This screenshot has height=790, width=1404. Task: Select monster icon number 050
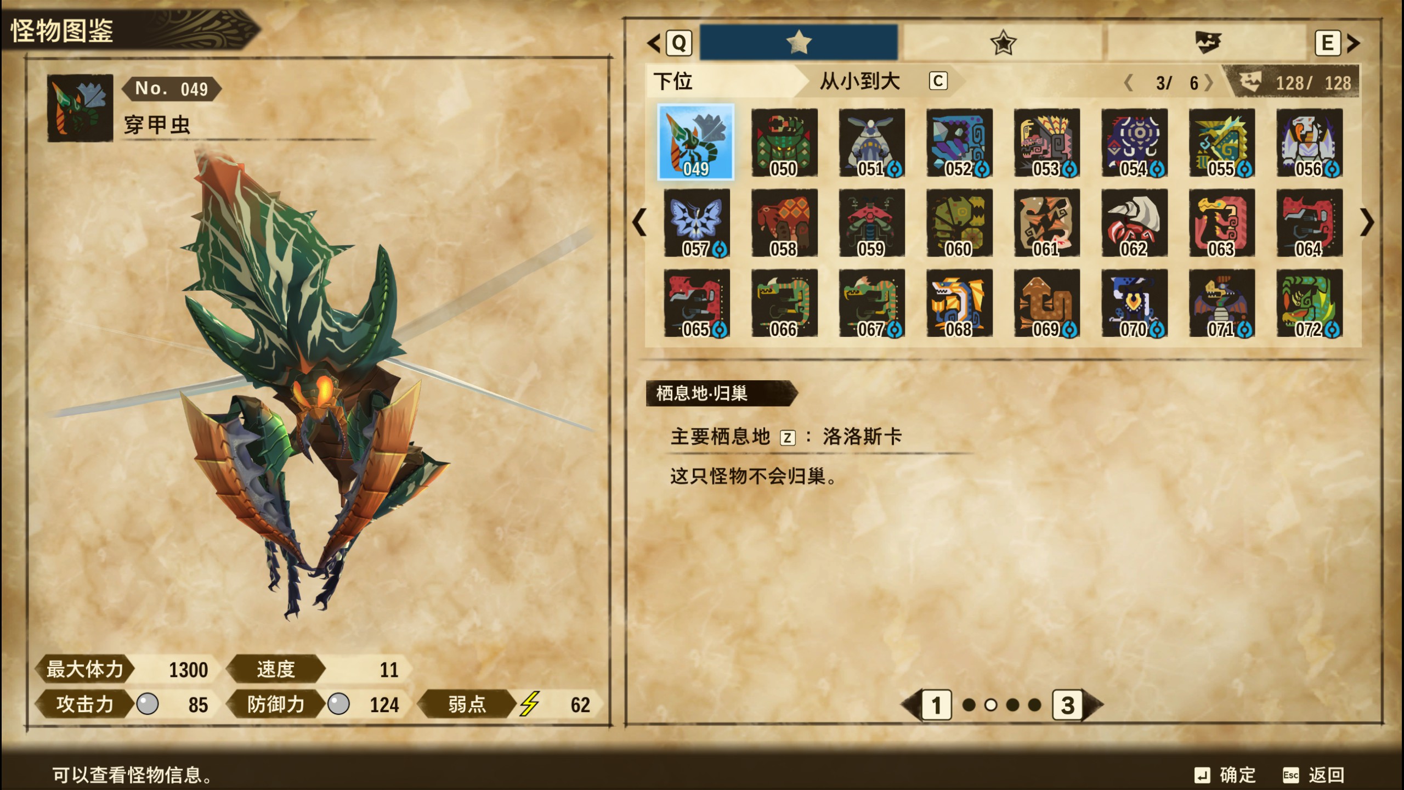coord(784,143)
